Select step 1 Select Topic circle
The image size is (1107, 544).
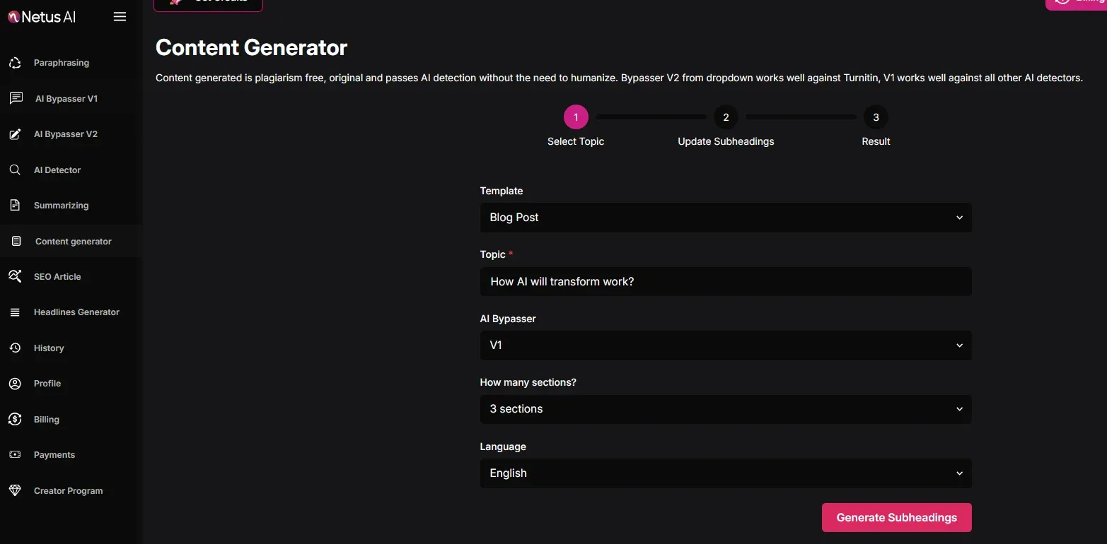[575, 117]
